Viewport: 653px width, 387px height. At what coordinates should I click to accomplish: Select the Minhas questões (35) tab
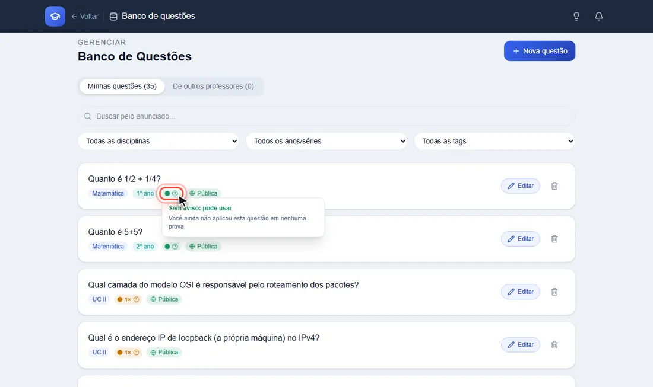pos(122,86)
